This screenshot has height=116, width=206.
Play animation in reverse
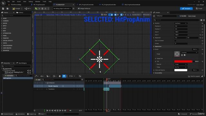coord(55,111)
